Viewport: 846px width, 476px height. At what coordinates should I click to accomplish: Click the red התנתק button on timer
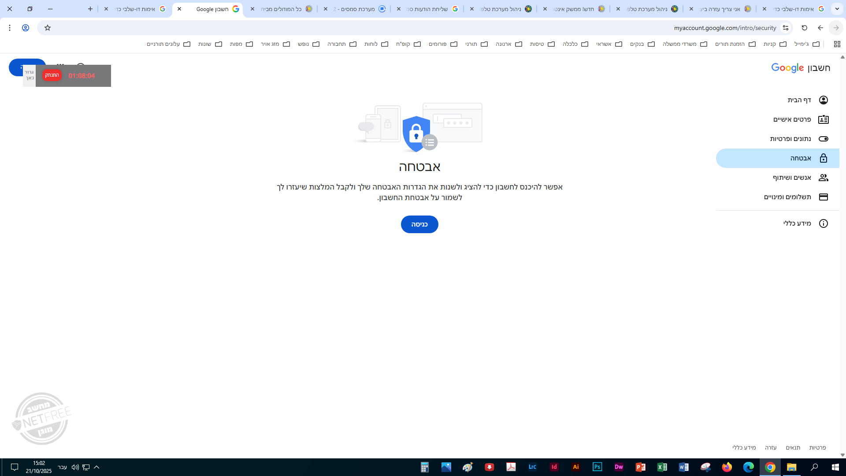click(52, 75)
